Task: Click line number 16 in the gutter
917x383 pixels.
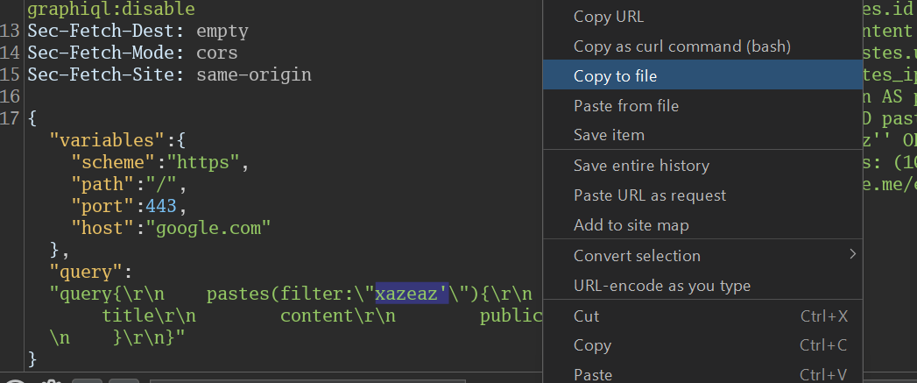Action: pyautogui.click(x=11, y=96)
